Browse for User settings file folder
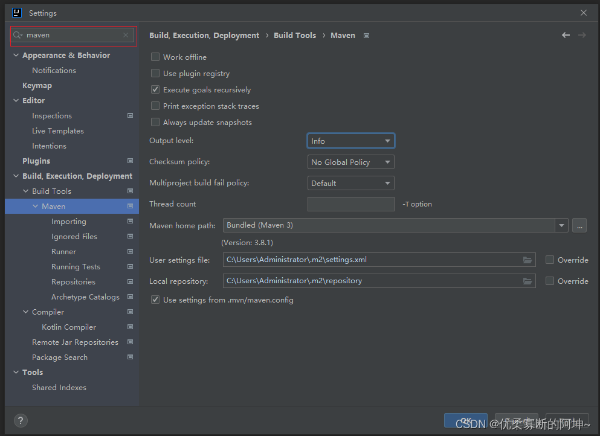 point(527,260)
